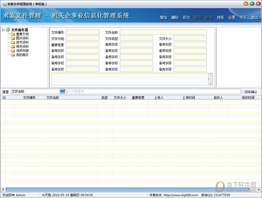The height and width of the screenshot is (198, 262).
Task: Open 设置 from the top menu
Action: (x=232, y=18)
